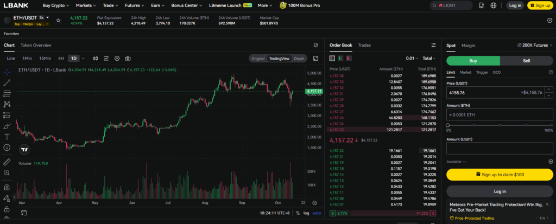Switch to the Trades tab
The width and height of the screenshot is (556, 224).
point(364,45)
